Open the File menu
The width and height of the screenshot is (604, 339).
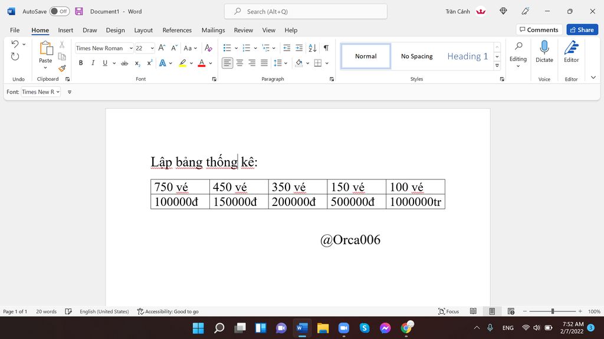click(15, 30)
